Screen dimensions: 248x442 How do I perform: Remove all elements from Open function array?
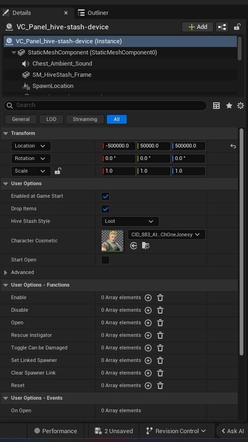(160, 323)
